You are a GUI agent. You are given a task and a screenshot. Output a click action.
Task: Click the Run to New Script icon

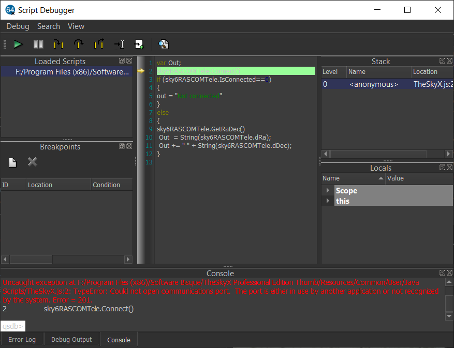point(139,44)
